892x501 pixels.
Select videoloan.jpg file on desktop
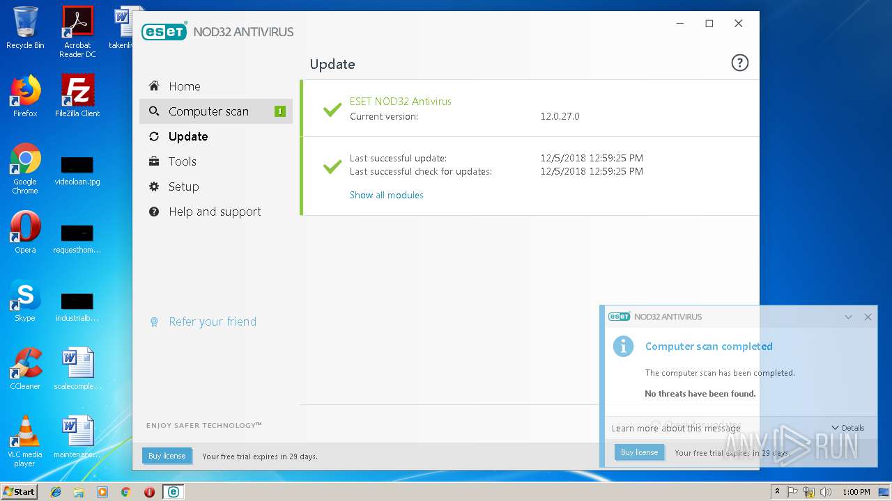pyautogui.click(x=77, y=171)
